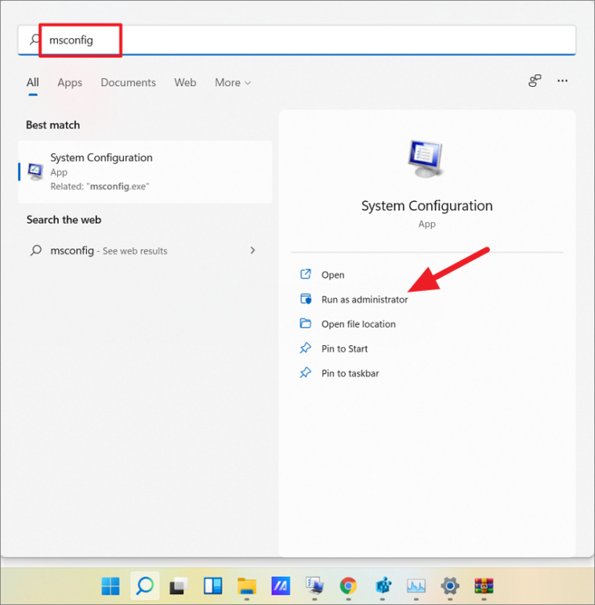Click the search feedback/account icon
The image size is (595, 605).
[535, 81]
